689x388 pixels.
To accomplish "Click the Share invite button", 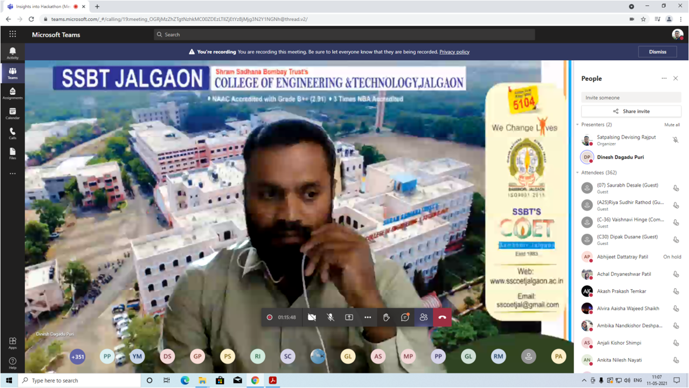I will coord(631,111).
